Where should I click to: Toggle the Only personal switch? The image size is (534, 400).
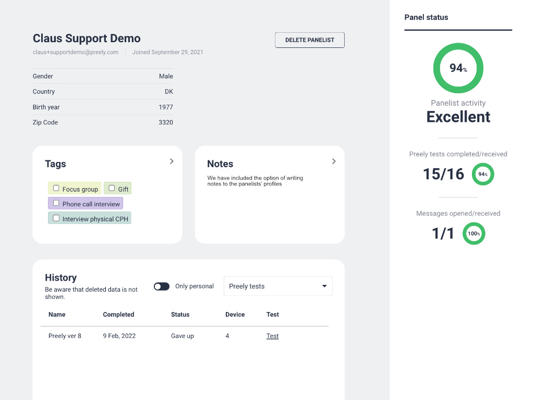(162, 286)
